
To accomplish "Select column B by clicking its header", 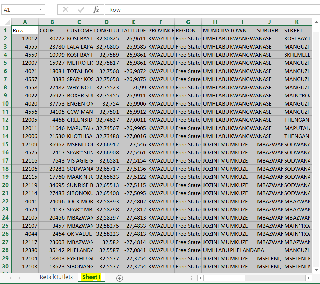I will click(x=52, y=22).
